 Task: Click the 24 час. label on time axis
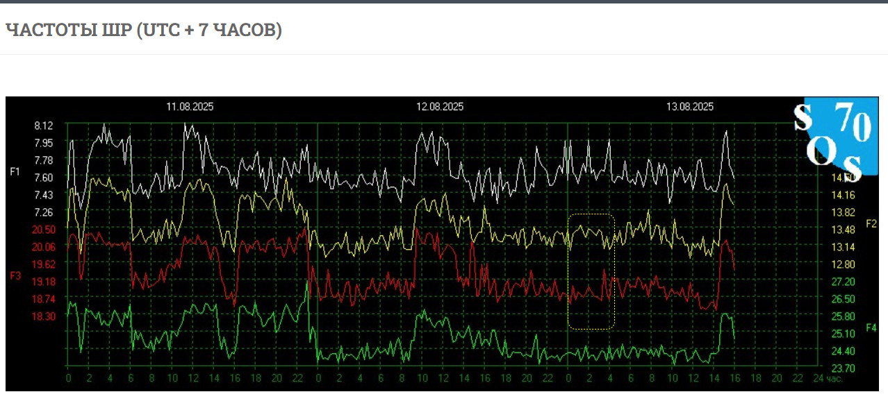tap(827, 379)
